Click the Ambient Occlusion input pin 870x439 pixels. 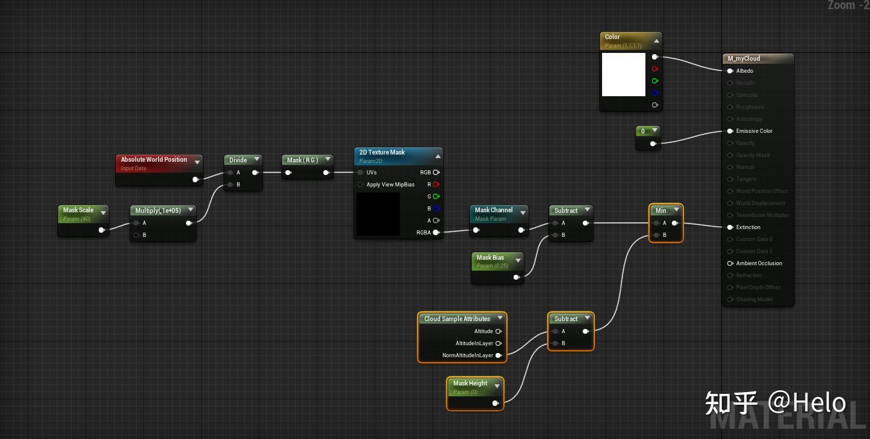point(730,263)
